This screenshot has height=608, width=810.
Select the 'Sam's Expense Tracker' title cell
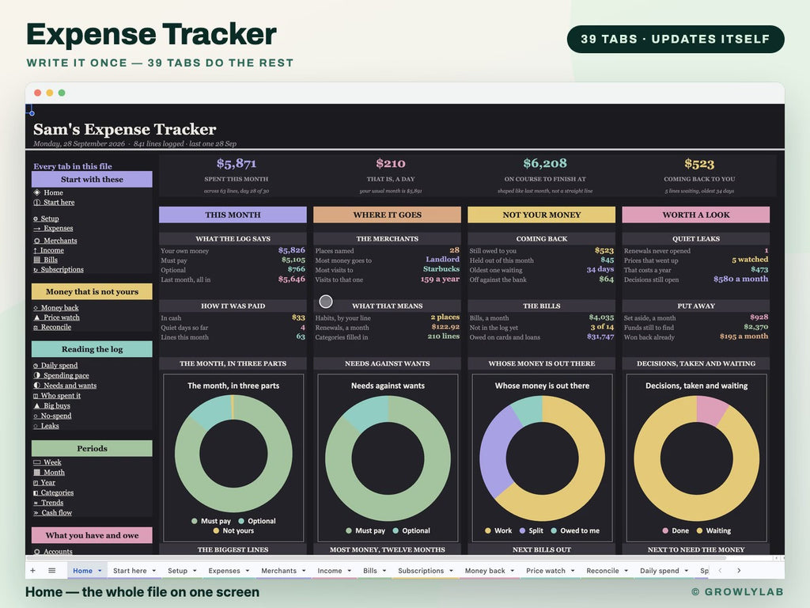pyautogui.click(x=124, y=129)
